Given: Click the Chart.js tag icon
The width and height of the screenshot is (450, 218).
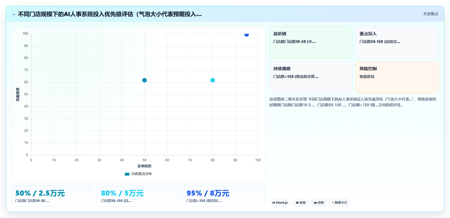Looking at the screenshot, I should click(x=274, y=203).
